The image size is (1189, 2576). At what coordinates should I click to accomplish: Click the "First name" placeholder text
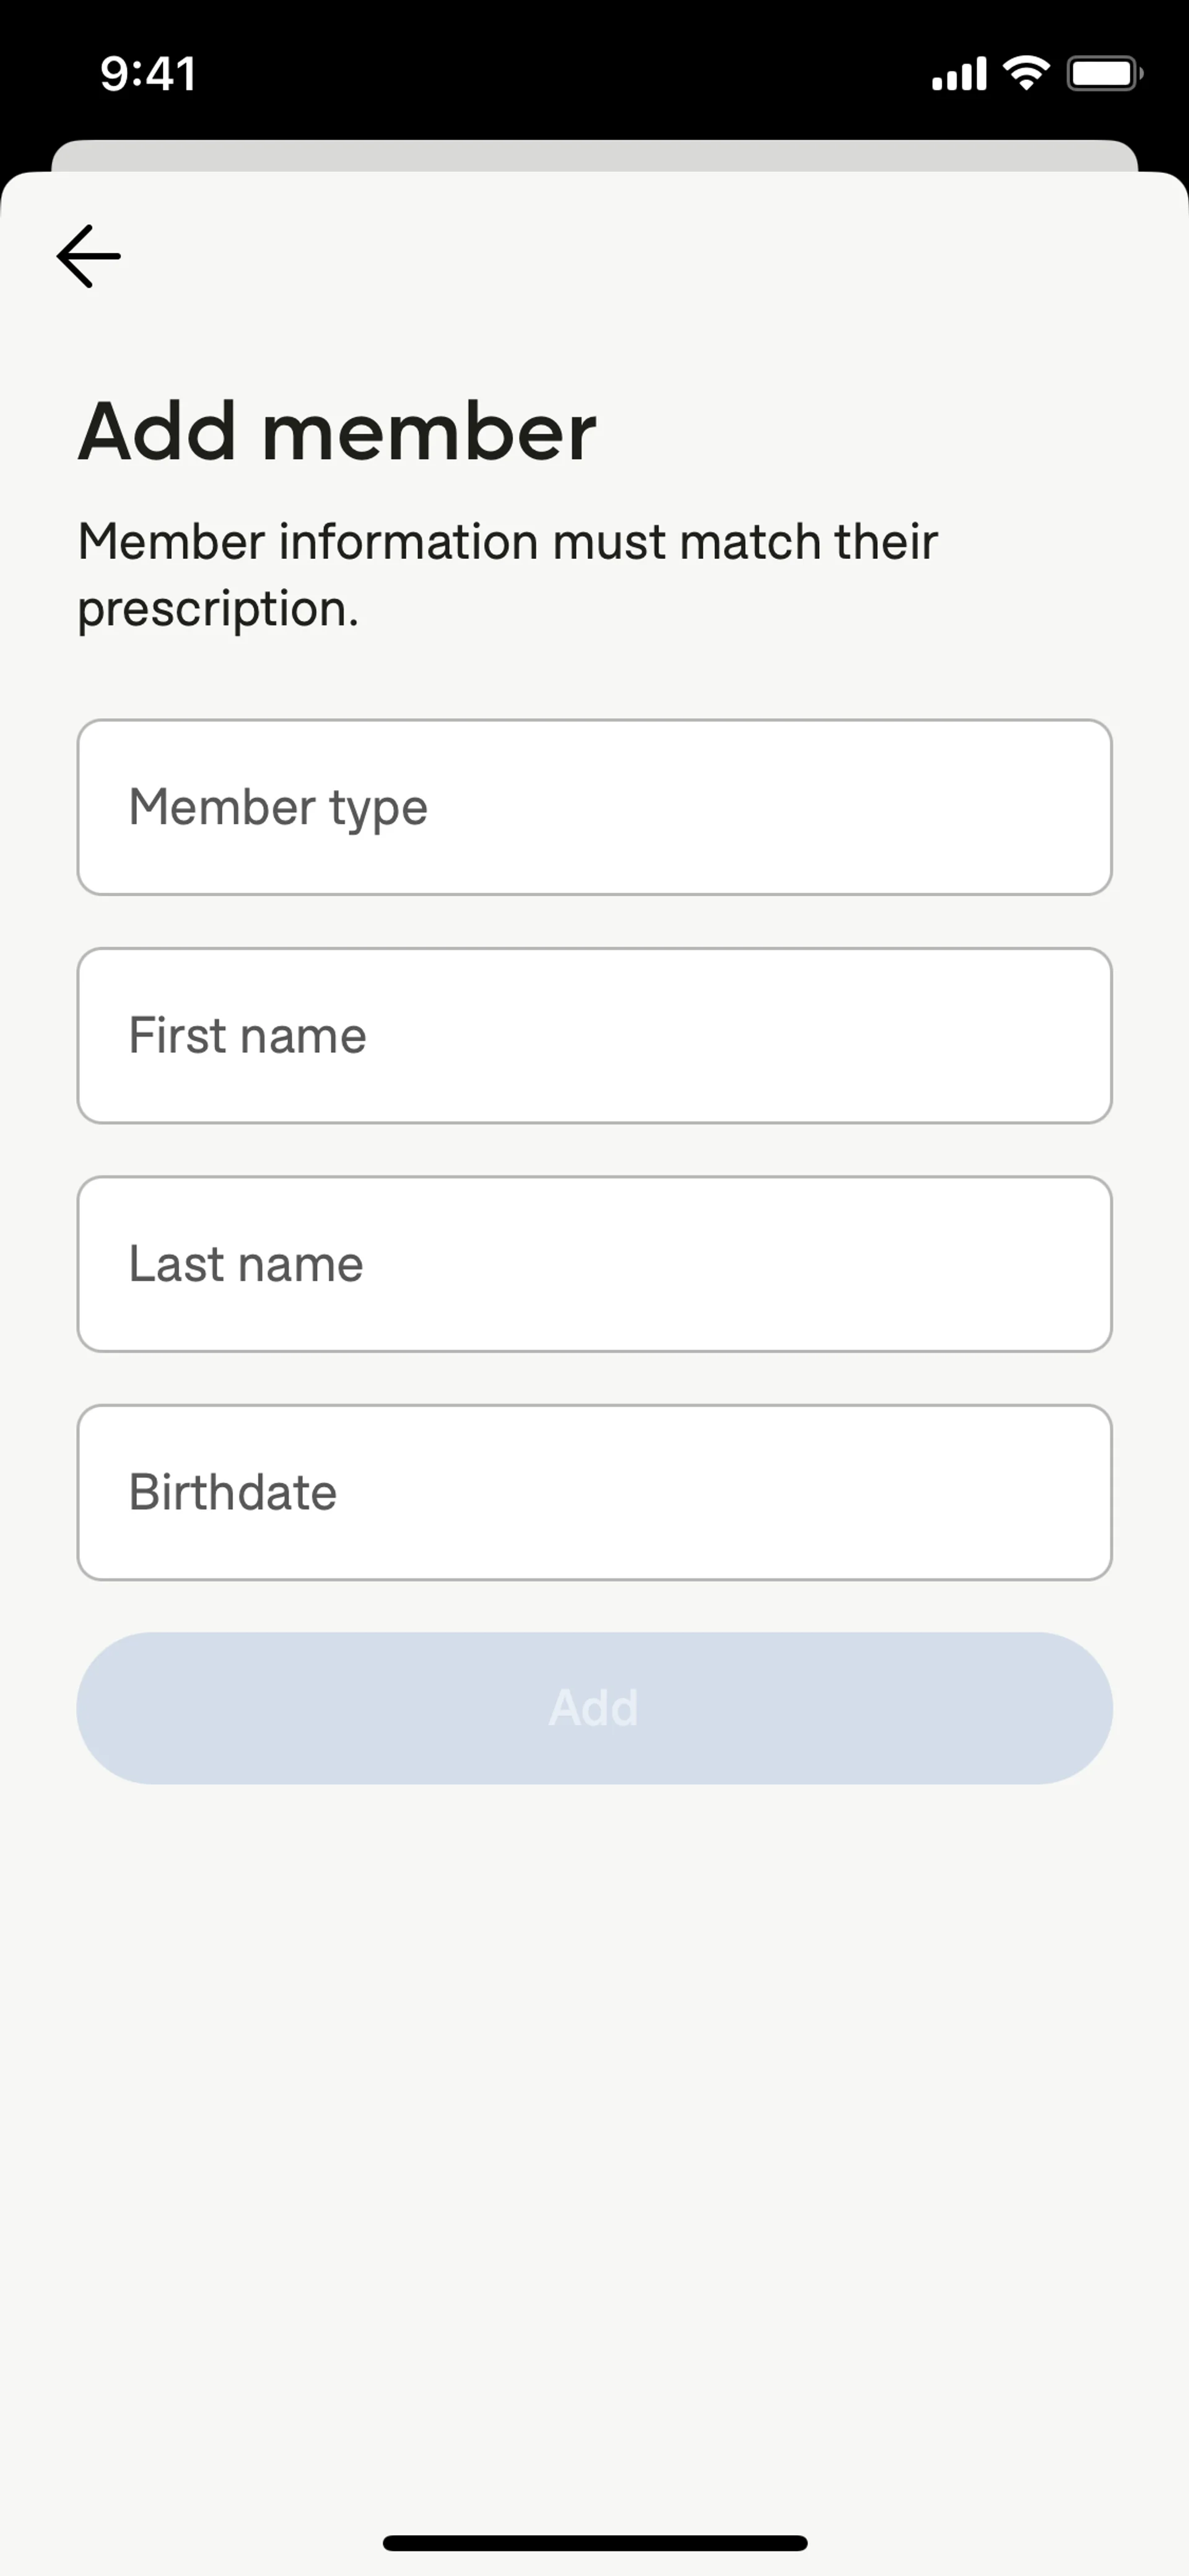(247, 1035)
